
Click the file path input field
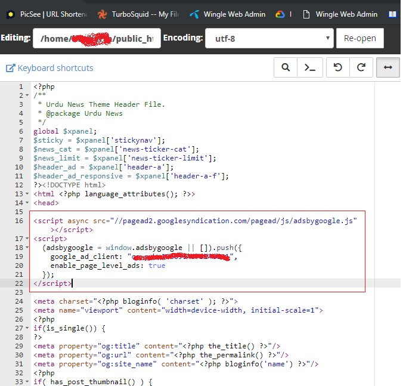click(x=97, y=39)
